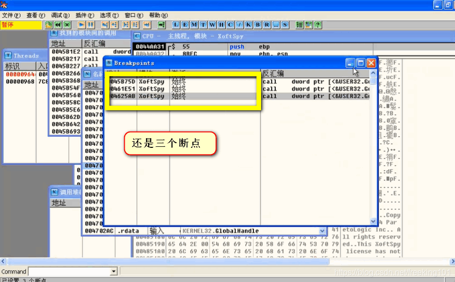The height and width of the screenshot is (282, 455).
Task: Show Run trace with the ... button
Action: tap(276, 25)
